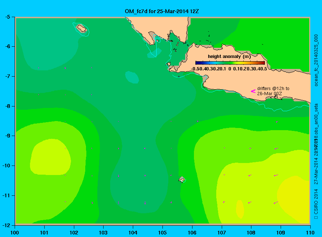Click the x-axis label 100
The image size is (322, 237).
coord(15,233)
